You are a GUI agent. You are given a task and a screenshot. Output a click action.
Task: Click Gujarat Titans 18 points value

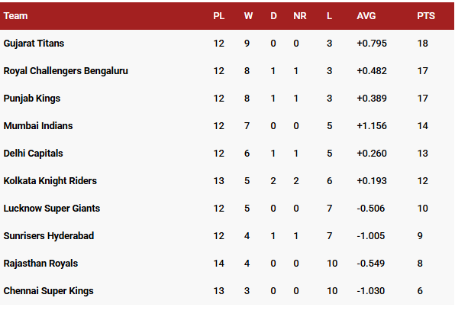point(422,44)
